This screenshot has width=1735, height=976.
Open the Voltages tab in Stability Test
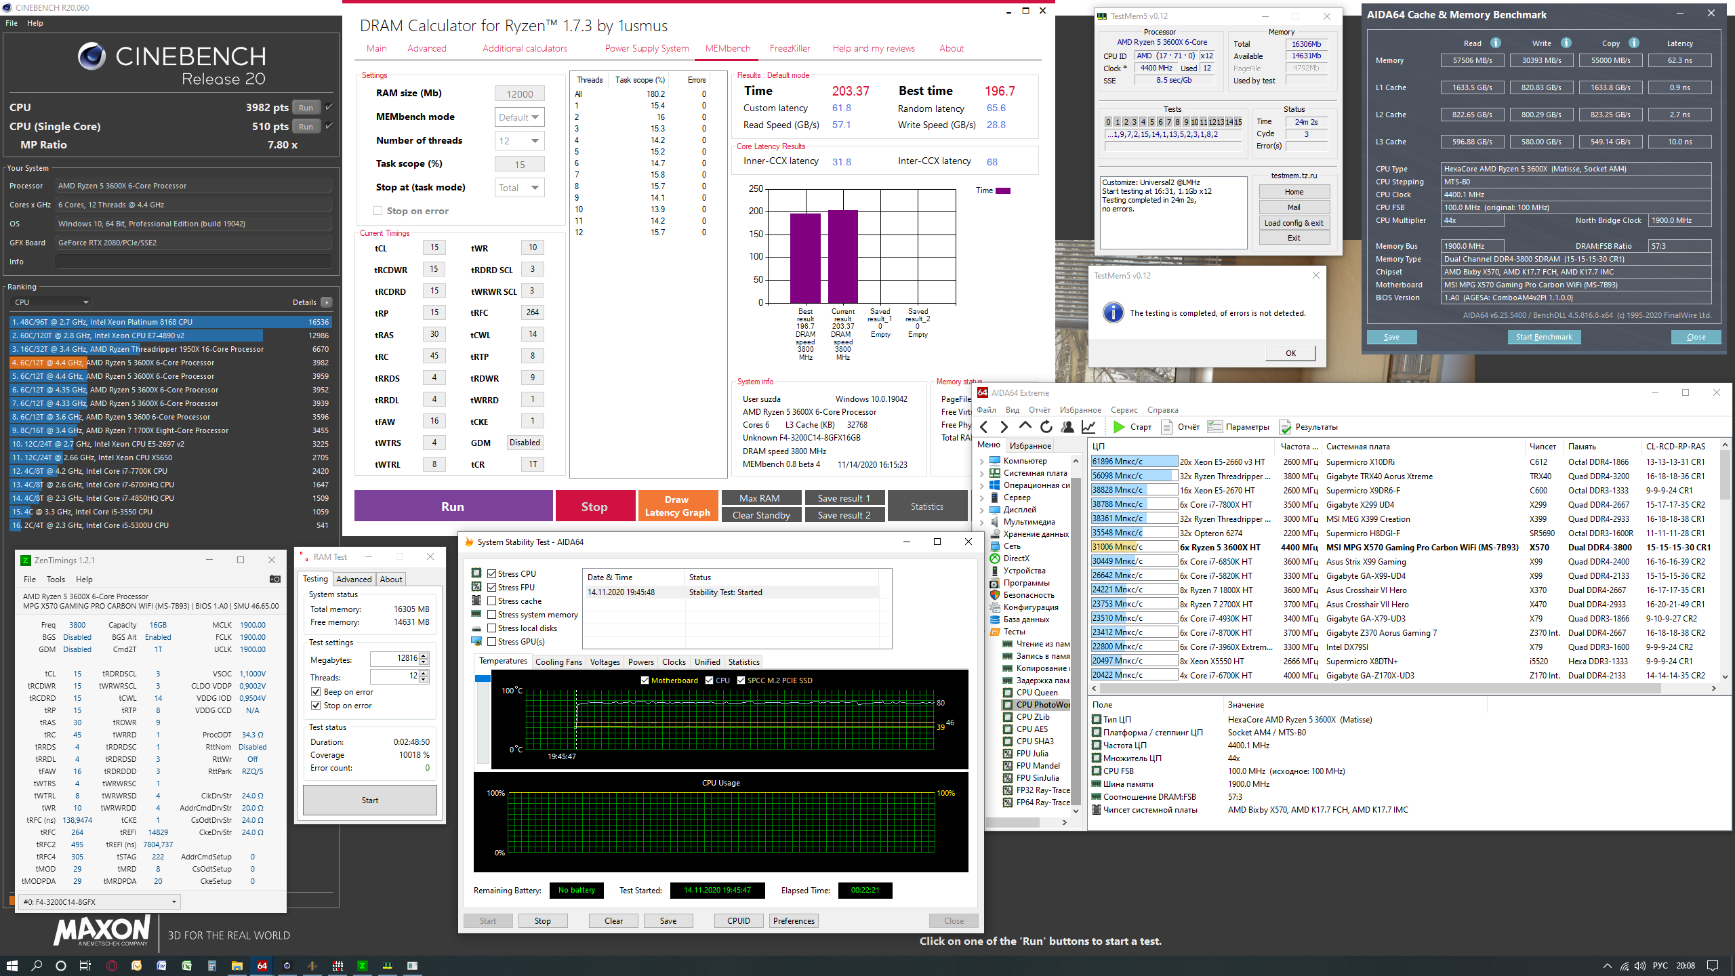click(x=605, y=662)
